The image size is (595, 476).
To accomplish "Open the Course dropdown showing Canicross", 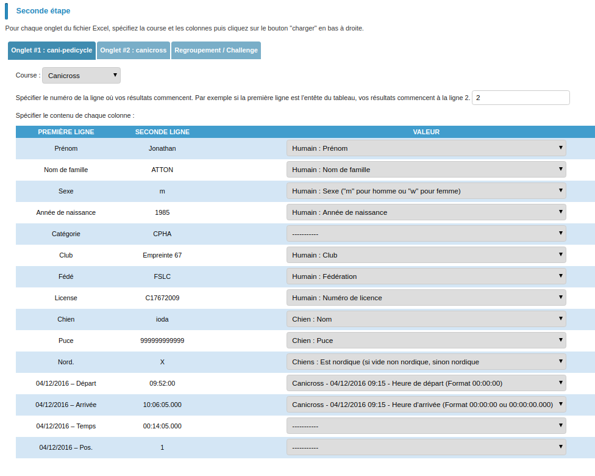I will (x=81, y=76).
